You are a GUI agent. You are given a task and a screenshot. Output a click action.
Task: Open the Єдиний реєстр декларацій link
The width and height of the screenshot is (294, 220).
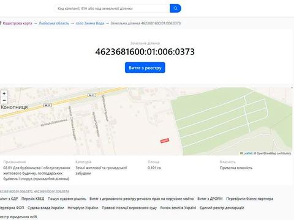(x=222, y=208)
